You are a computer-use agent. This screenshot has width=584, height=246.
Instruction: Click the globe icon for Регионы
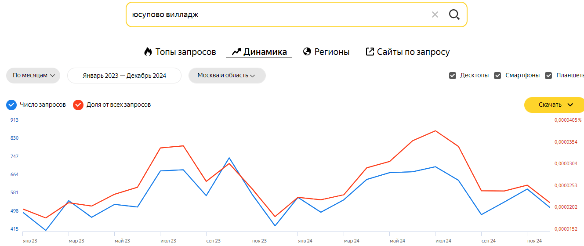[307, 52]
